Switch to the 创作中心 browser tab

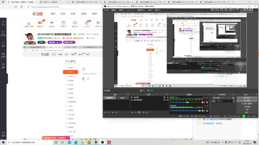pos(54,2)
